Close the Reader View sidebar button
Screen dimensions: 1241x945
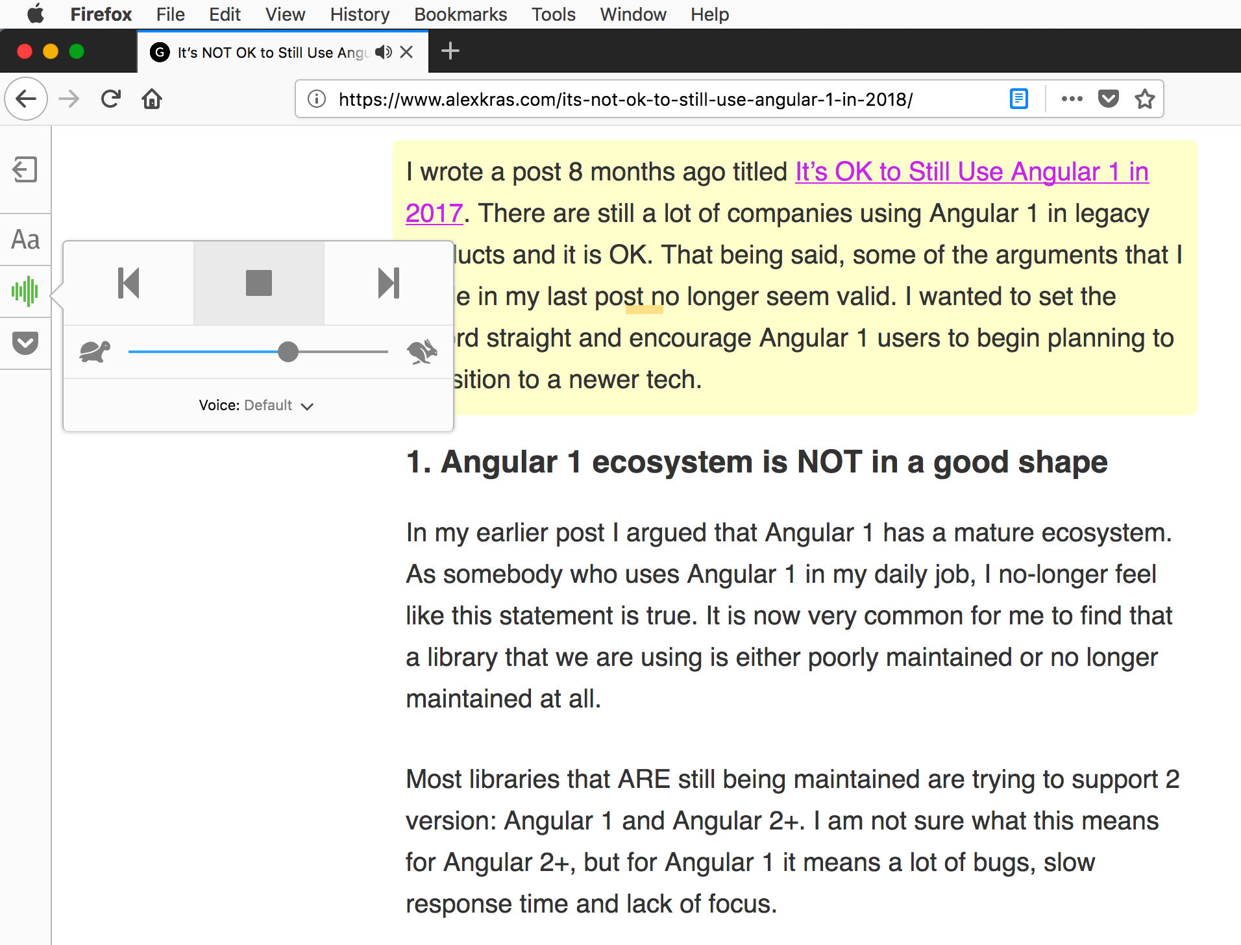(25, 170)
